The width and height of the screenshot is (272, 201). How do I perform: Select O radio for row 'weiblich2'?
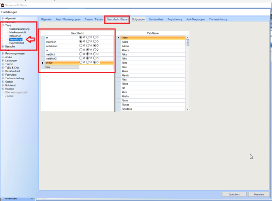[x=94, y=58]
